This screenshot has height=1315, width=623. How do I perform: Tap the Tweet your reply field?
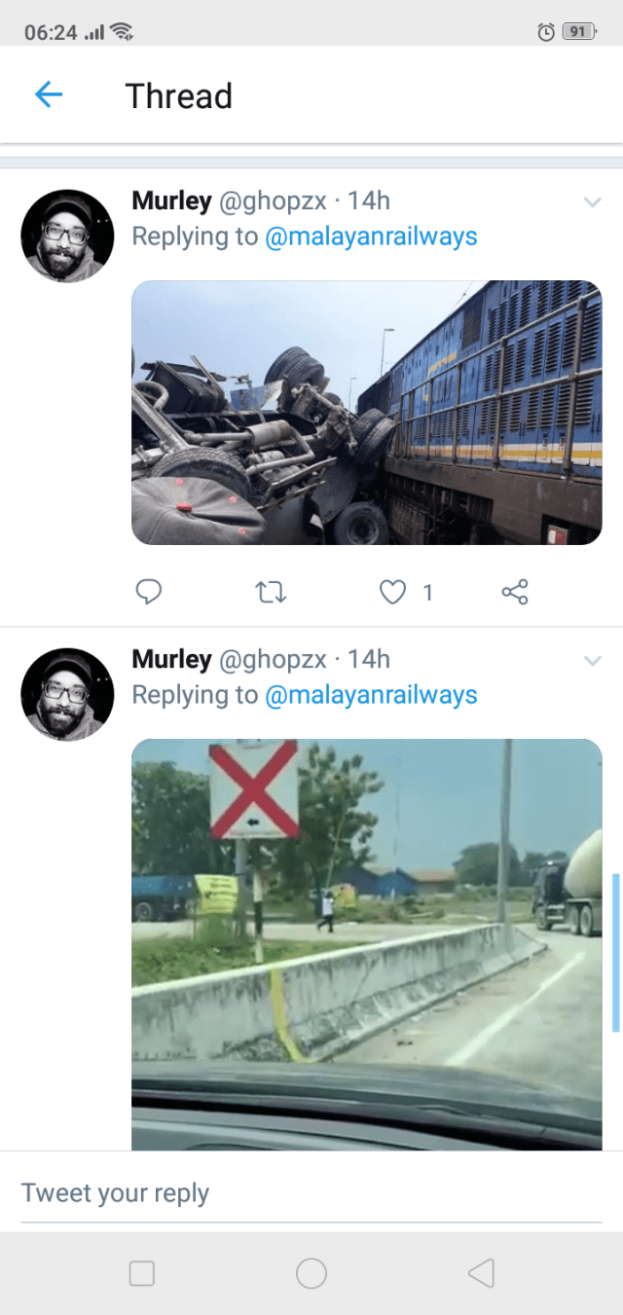pyautogui.click(x=311, y=1193)
